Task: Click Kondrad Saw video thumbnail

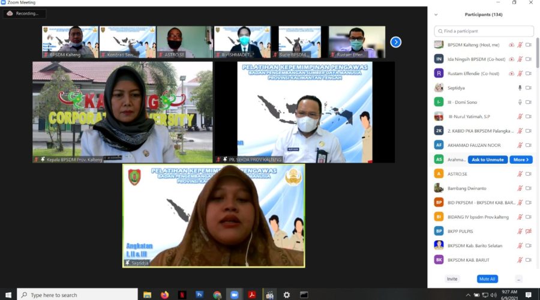Action: [x=127, y=42]
